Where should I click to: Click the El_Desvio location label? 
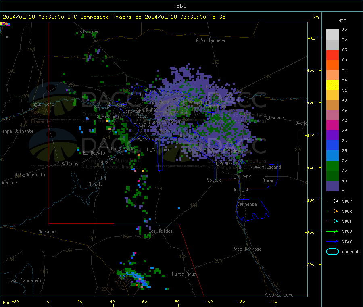click(x=94, y=153)
